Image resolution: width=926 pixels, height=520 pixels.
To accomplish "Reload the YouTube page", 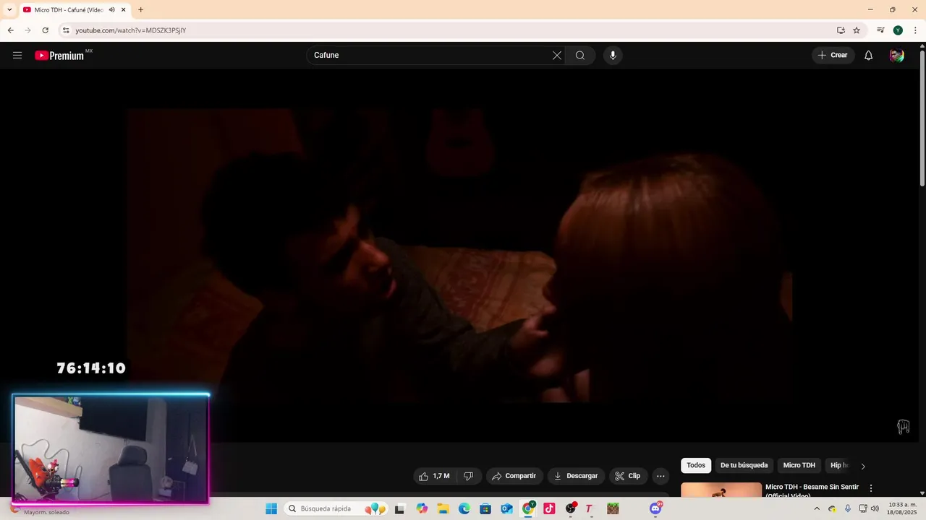I will pyautogui.click(x=45, y=30).
